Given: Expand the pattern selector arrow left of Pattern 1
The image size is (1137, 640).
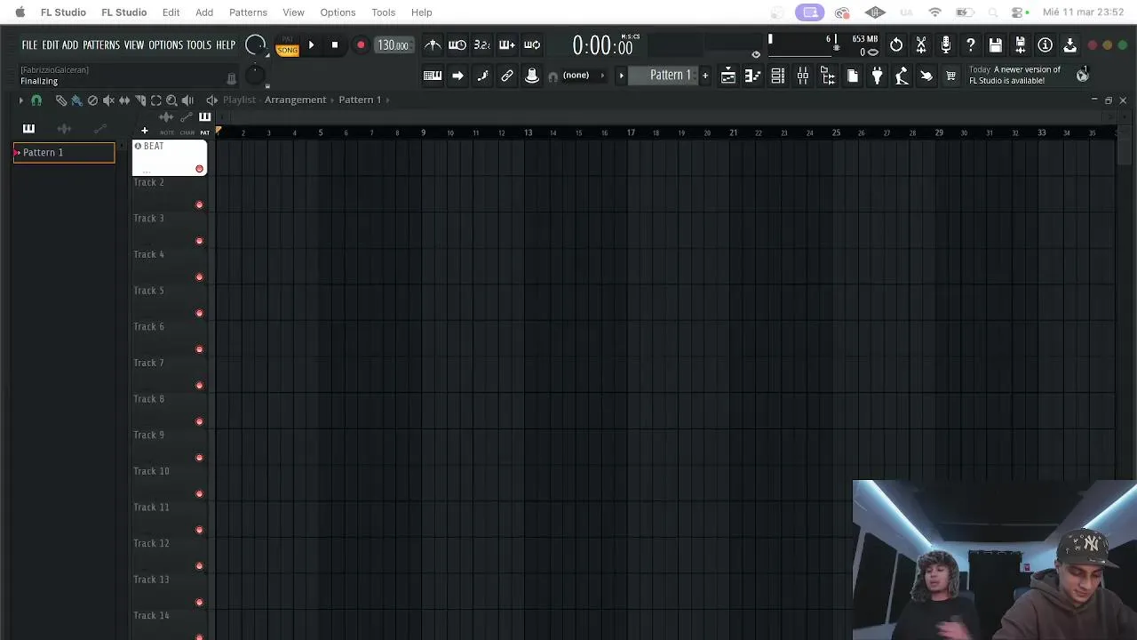Looking at the screenshot, I should tap(621, 76).
